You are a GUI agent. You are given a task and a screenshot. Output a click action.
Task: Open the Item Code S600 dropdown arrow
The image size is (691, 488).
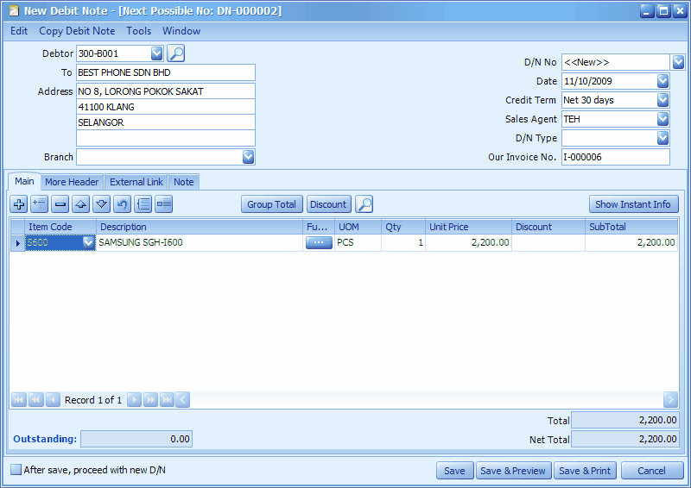point(89,242)
